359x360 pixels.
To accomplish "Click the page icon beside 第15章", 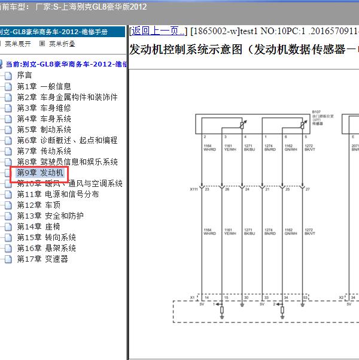I will [x=8, y=238].
